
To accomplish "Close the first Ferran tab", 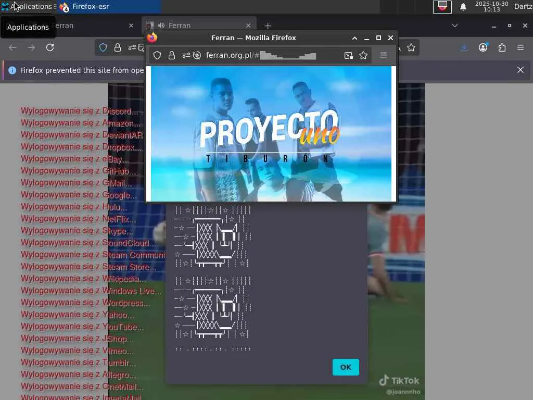I will [x=131, y=26].
